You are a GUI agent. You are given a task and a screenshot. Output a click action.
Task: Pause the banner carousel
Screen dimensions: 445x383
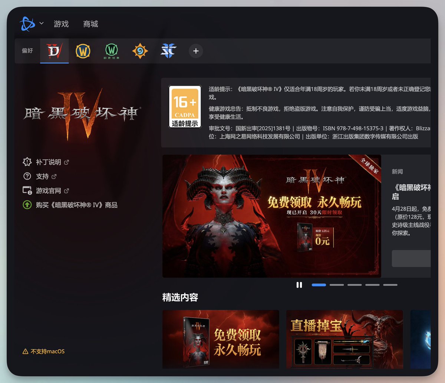(x=299, y=285)
